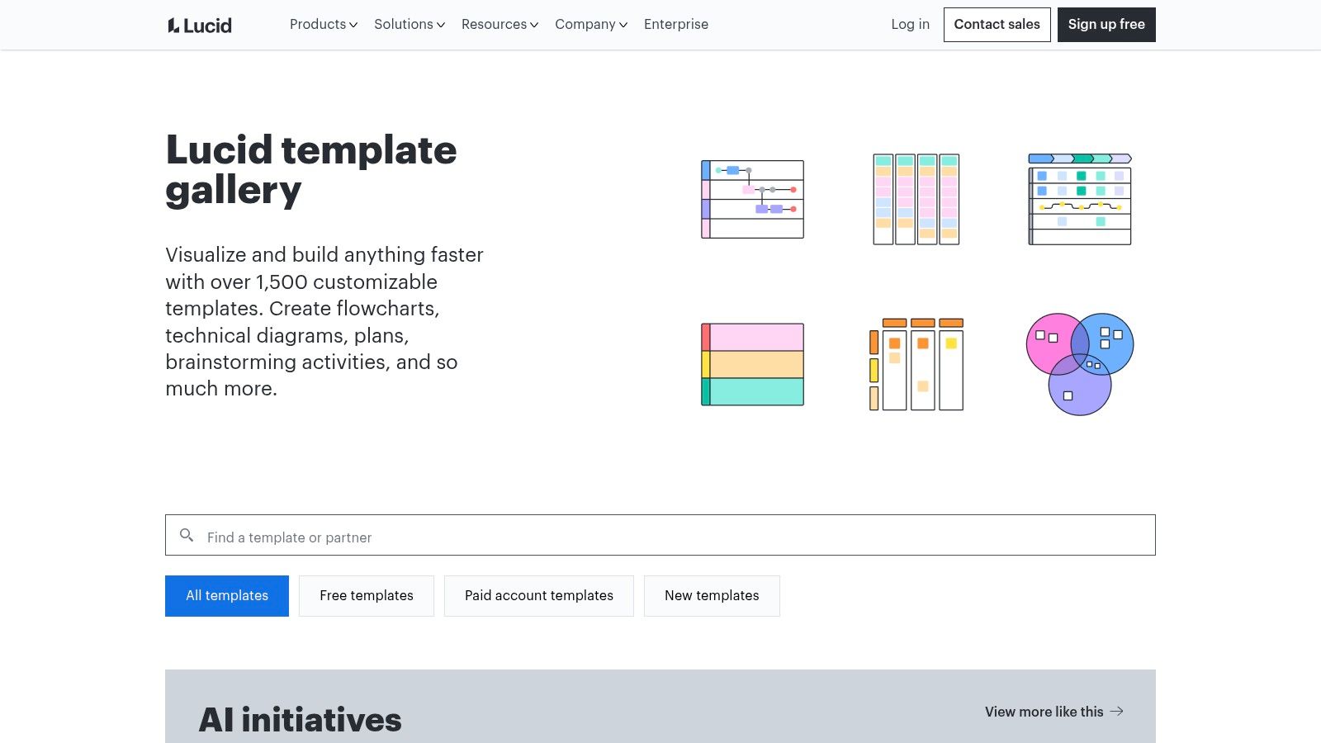Click the Venn diagram illustration
The width and height of the screenshot is (1321, 743).
tap(1080, 364)
